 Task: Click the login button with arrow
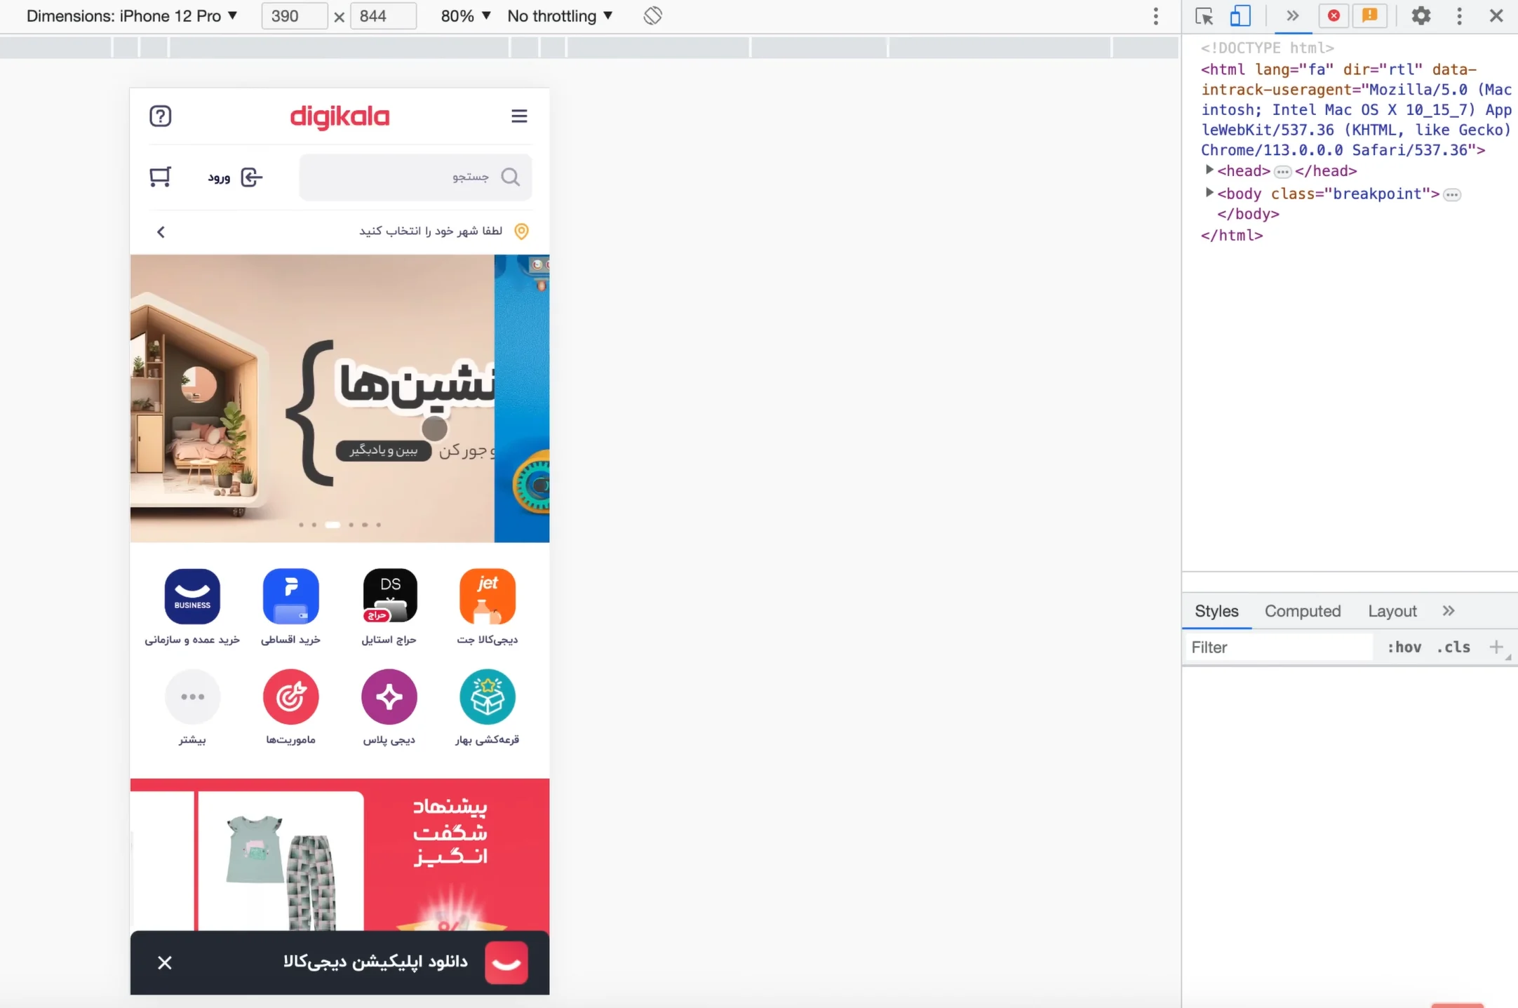click(235, 177)
